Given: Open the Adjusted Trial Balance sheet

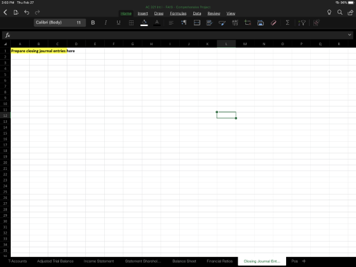Looking at the screenshot, I should coord(55,261).
